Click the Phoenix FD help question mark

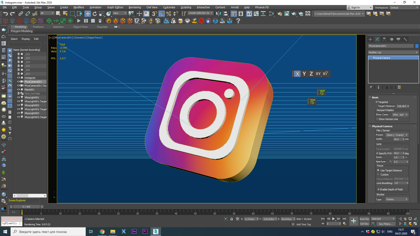pos(238,21)
